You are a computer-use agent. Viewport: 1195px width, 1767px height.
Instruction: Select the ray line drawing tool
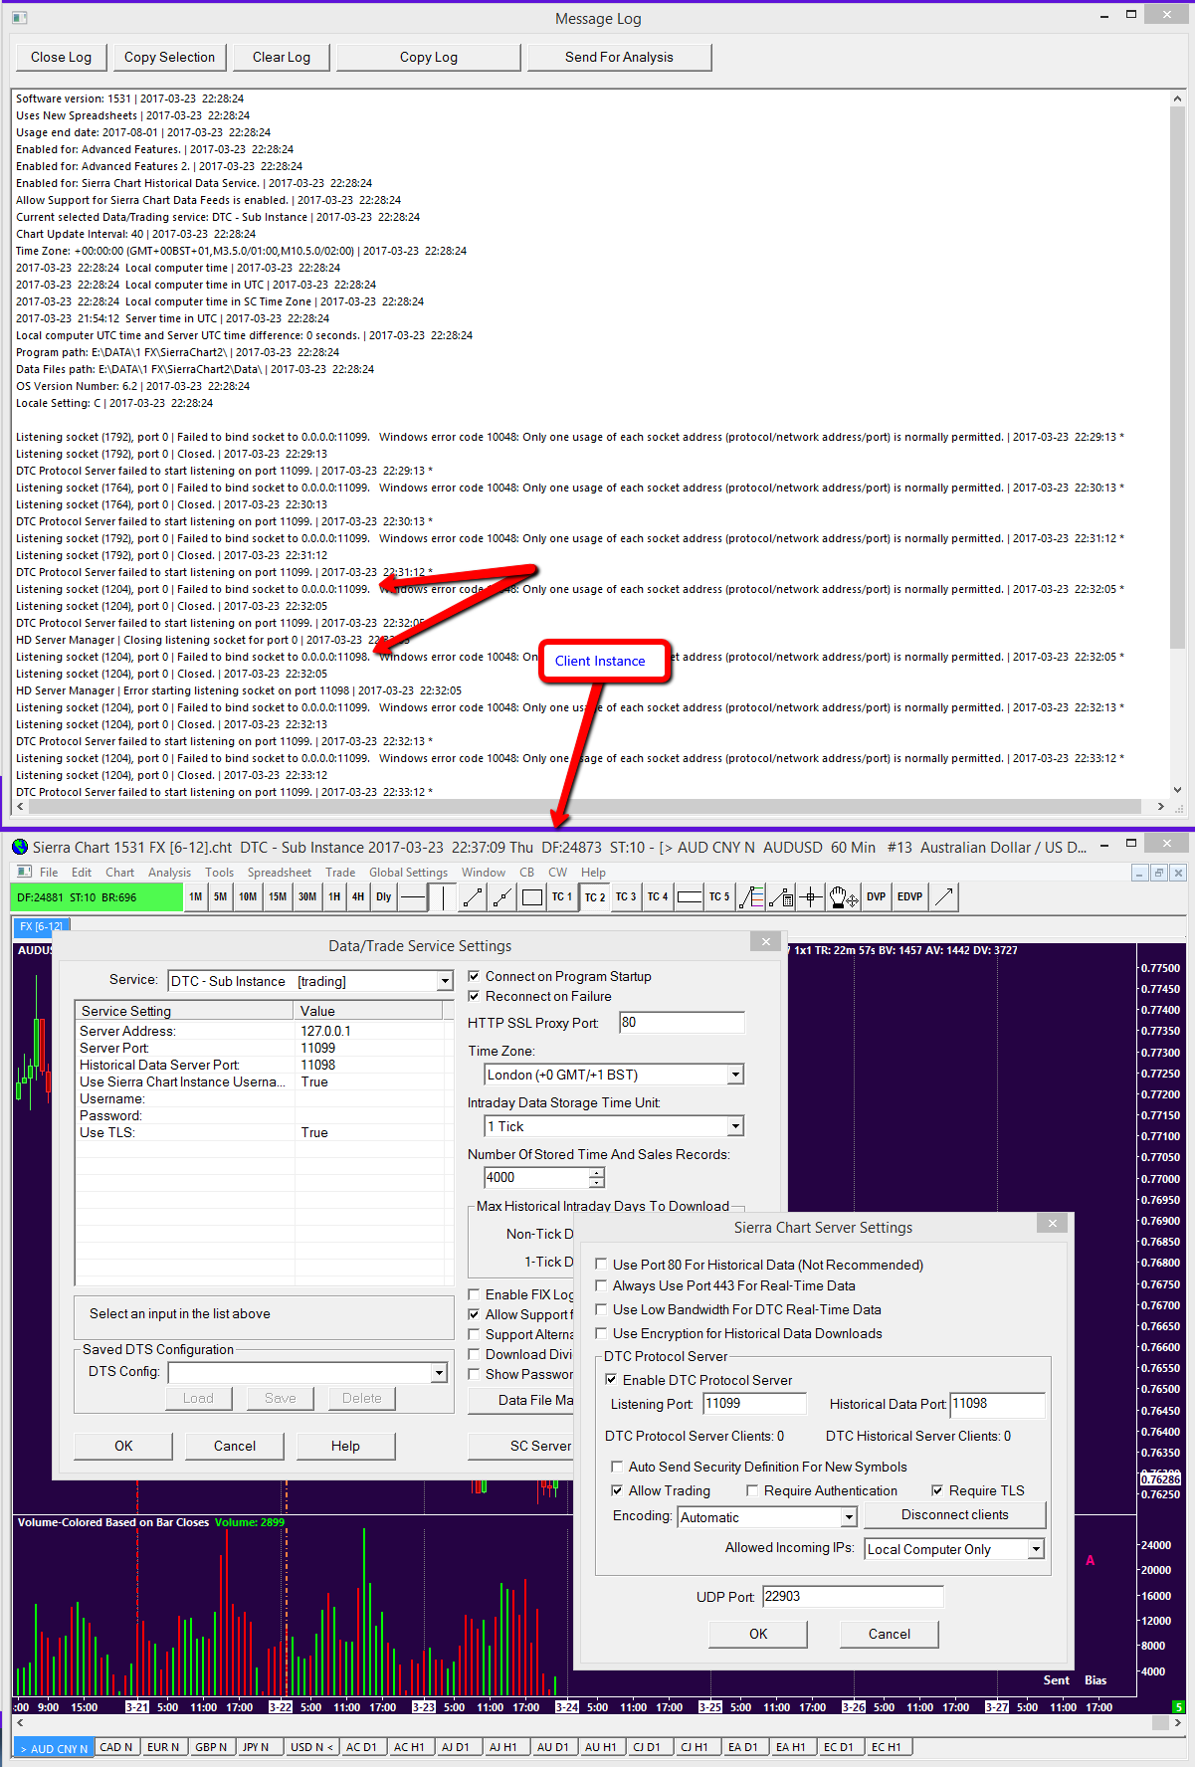tap(502, 896)
